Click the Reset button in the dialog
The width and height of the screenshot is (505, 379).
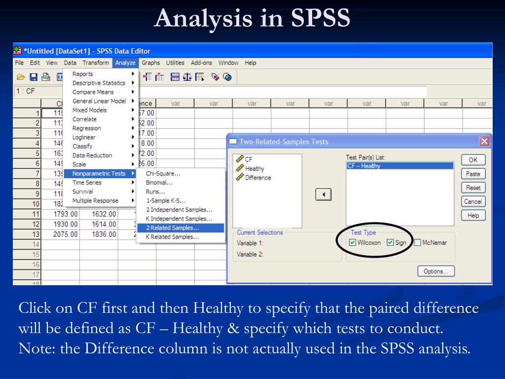473,188
